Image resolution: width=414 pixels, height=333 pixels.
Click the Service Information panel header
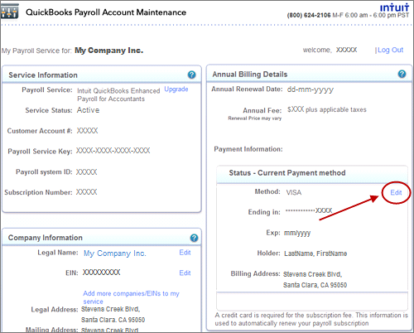click(102, 75)
